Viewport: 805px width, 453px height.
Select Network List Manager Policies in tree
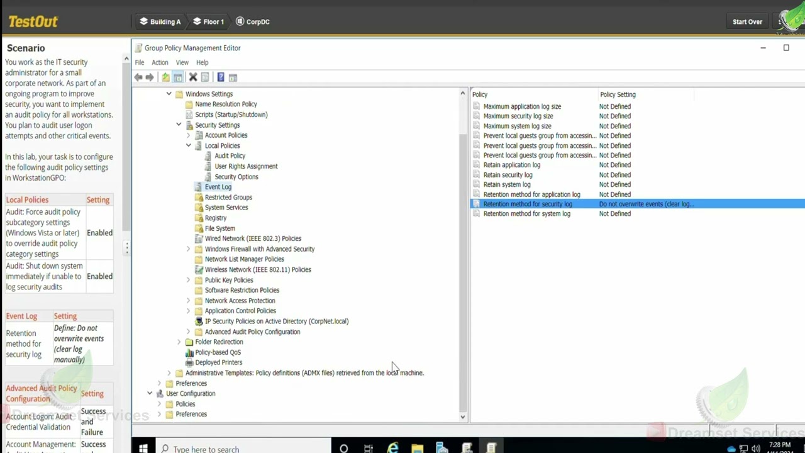click(x=245, y=259)
